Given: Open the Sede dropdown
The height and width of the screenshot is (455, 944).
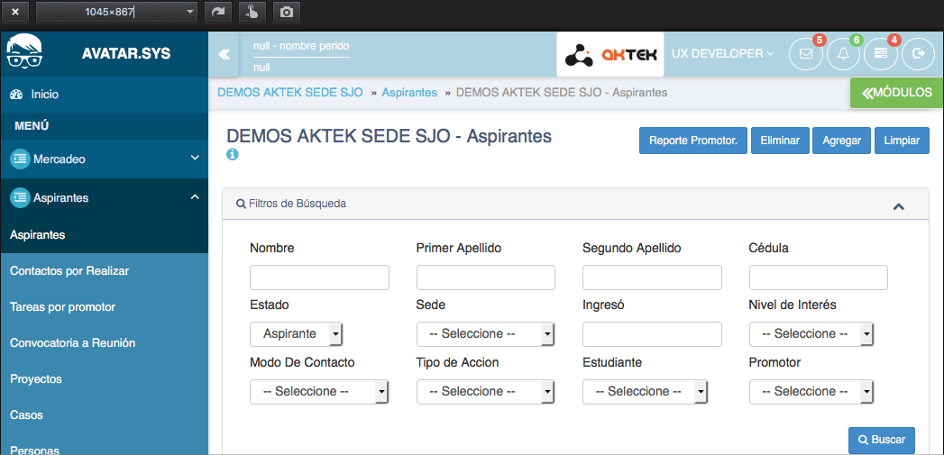Looking at the screenshot, I should point(485,333).
